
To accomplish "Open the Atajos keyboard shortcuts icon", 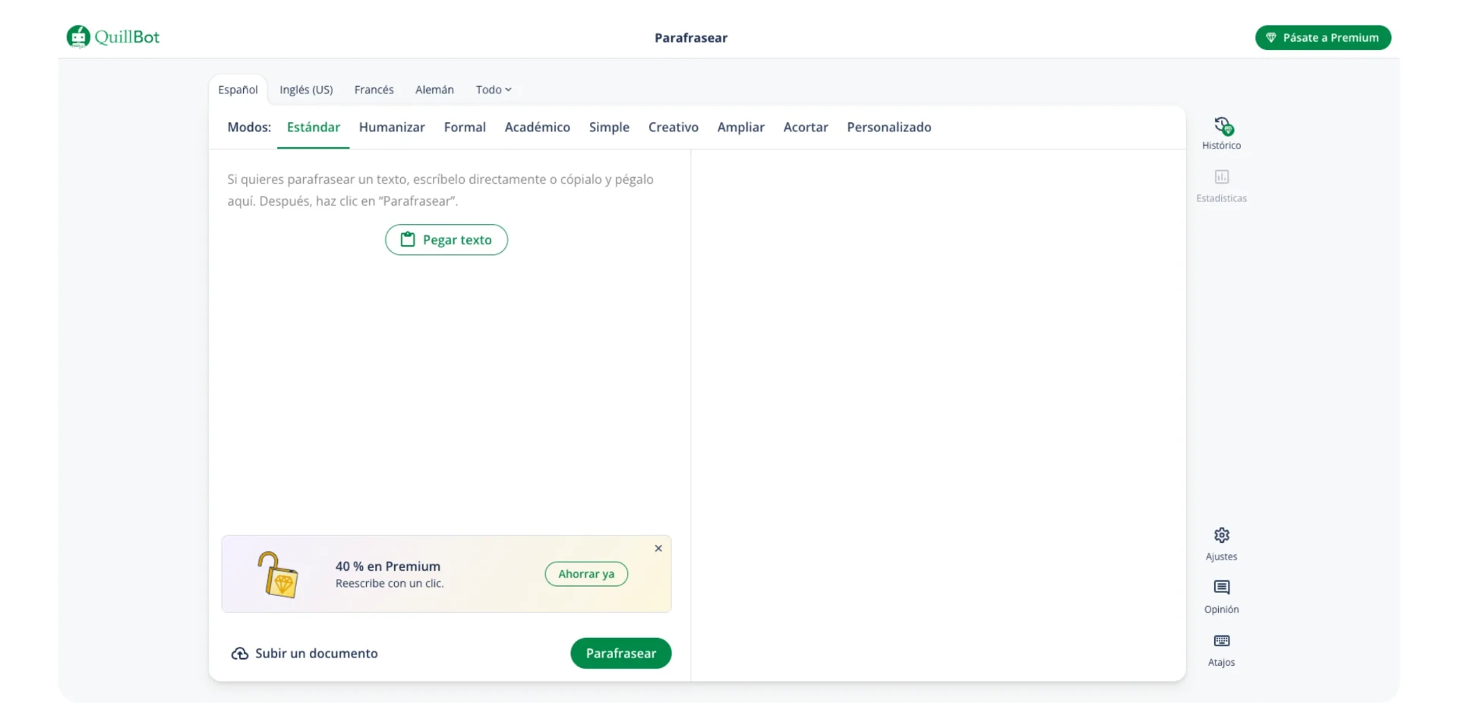I will click(1221, 642).
